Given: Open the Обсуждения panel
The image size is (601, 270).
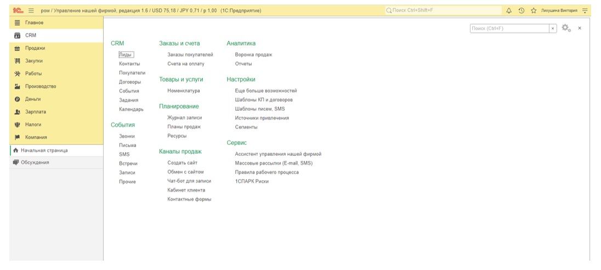Looking at the screenshot, I should point(35,162).
